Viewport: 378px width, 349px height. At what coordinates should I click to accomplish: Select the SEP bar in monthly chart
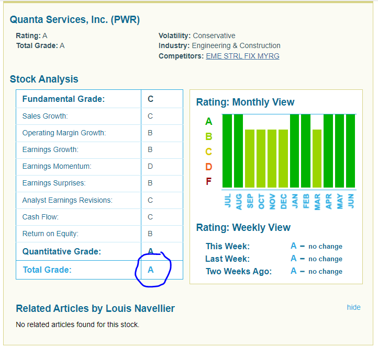click(250, 158)
